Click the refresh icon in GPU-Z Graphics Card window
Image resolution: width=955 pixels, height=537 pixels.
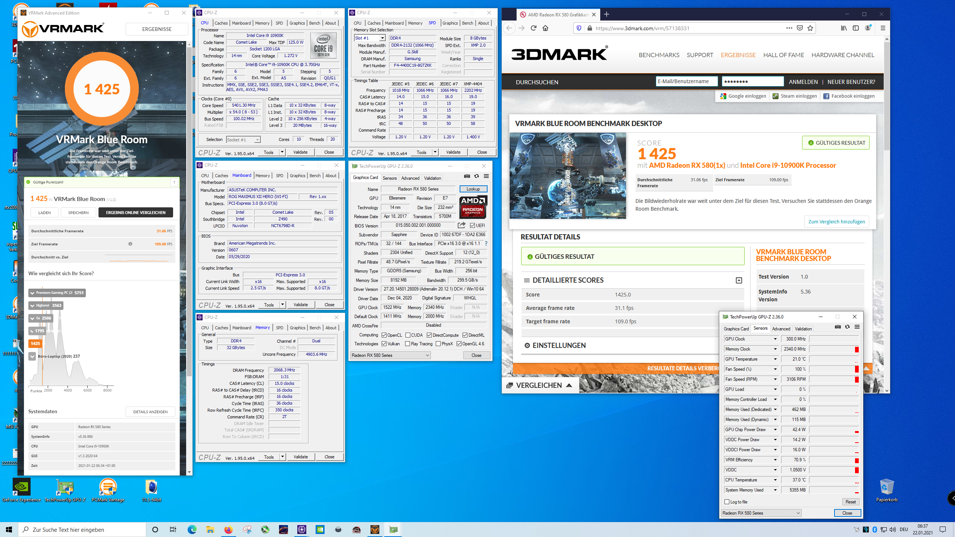pos(476,176)
